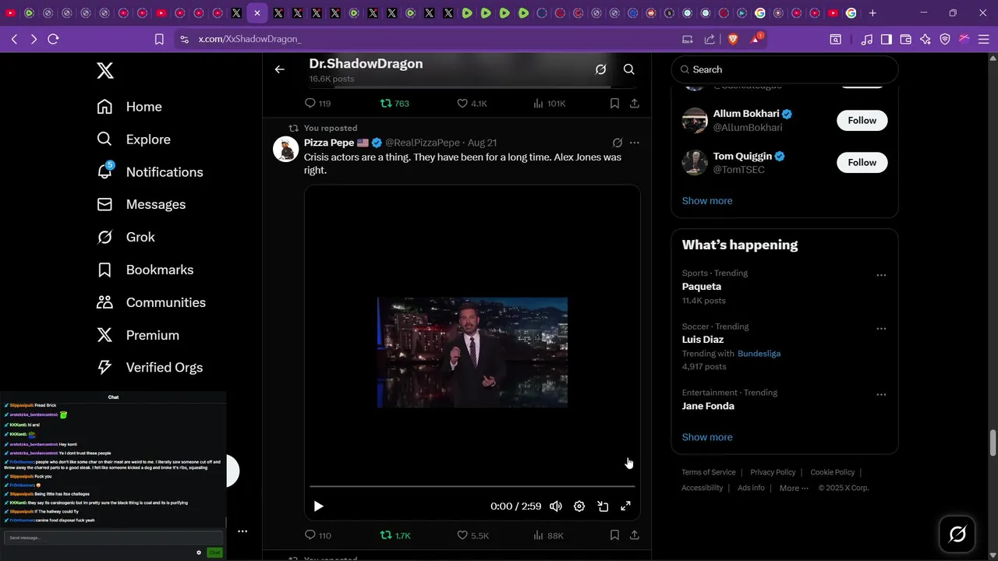Expand video to fullscreen
The image size is (998, 561).
coord(625,506)
